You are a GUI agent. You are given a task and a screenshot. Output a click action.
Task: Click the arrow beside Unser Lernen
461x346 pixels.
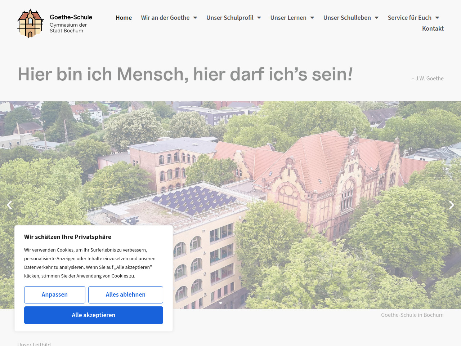tap(312, 18)
